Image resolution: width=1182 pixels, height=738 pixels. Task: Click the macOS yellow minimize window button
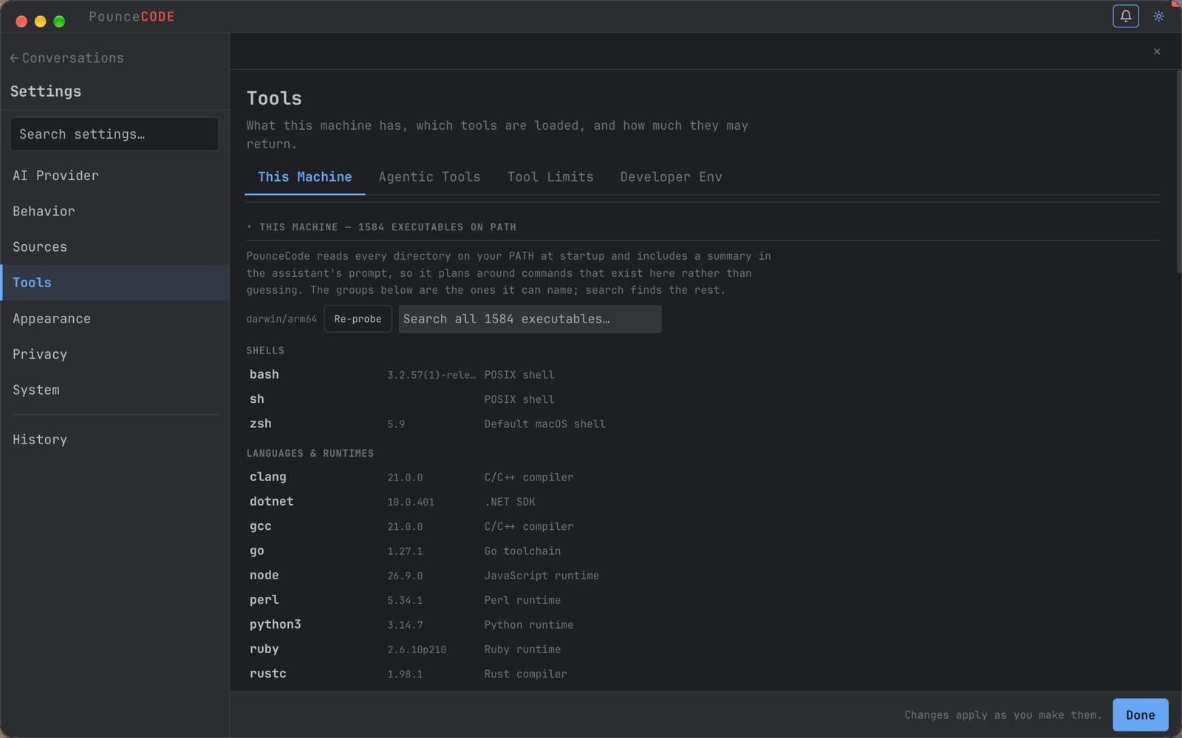pos(41,21)
